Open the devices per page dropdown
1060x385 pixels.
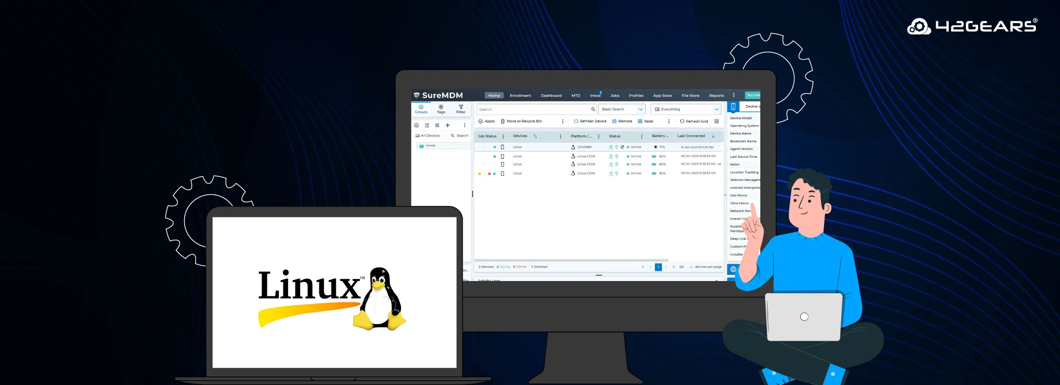coord(686,267)
